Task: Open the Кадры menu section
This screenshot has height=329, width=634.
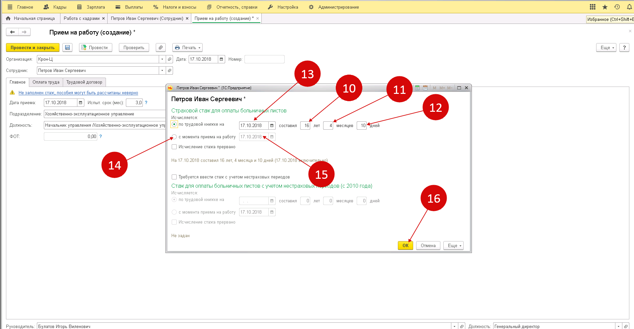Action: coord(55,7)
